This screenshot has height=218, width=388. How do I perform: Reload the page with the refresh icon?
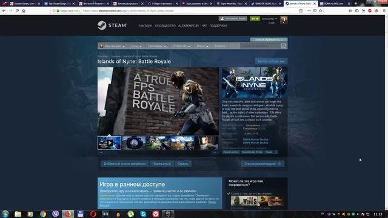(x=17, y=11)
